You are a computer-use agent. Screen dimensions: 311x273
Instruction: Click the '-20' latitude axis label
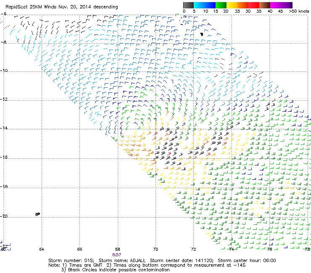click(x=4, y=216)
